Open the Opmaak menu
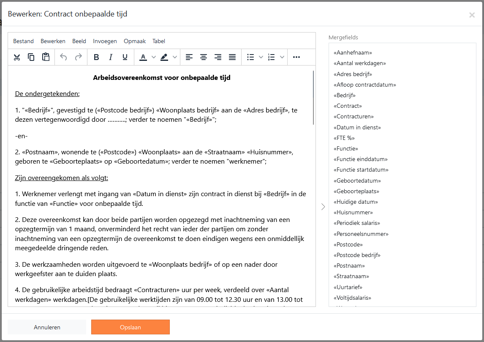The height and width of the screenshot is (342, 484). coord(135,41)
